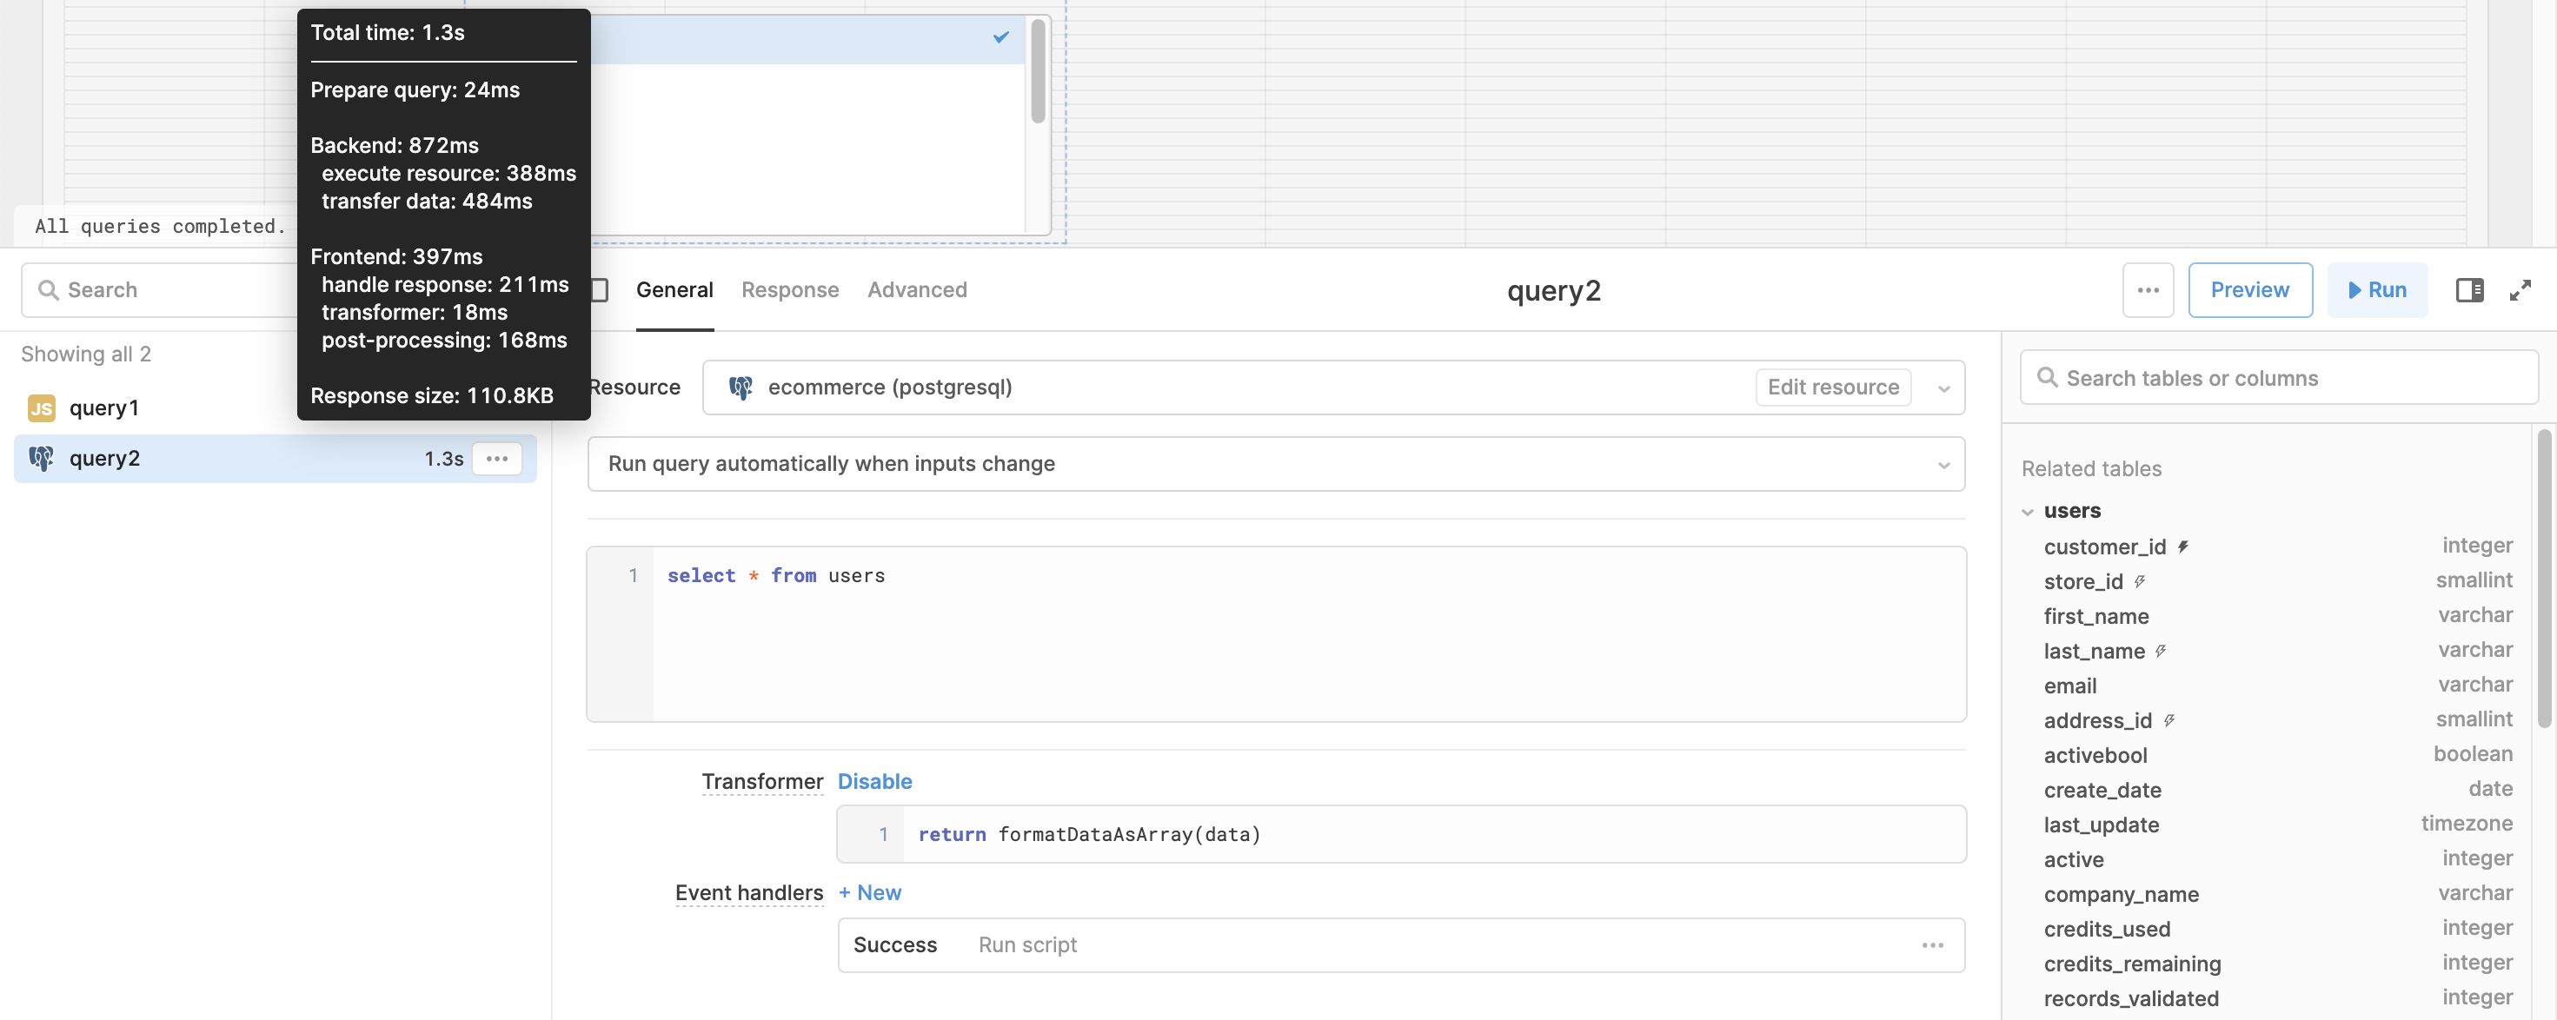Expand the query editor to fullscreen
2557x1020 pixels.
click(2520, 289)
